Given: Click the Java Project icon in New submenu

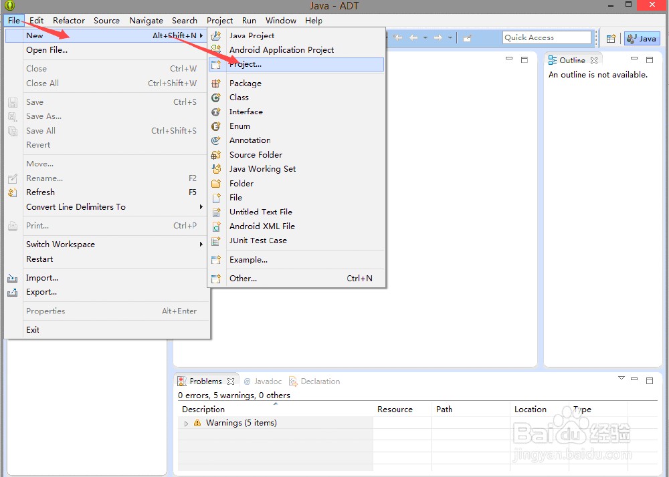Looking at the screenshot, I should pyautogui.click(x=216, y=36).
